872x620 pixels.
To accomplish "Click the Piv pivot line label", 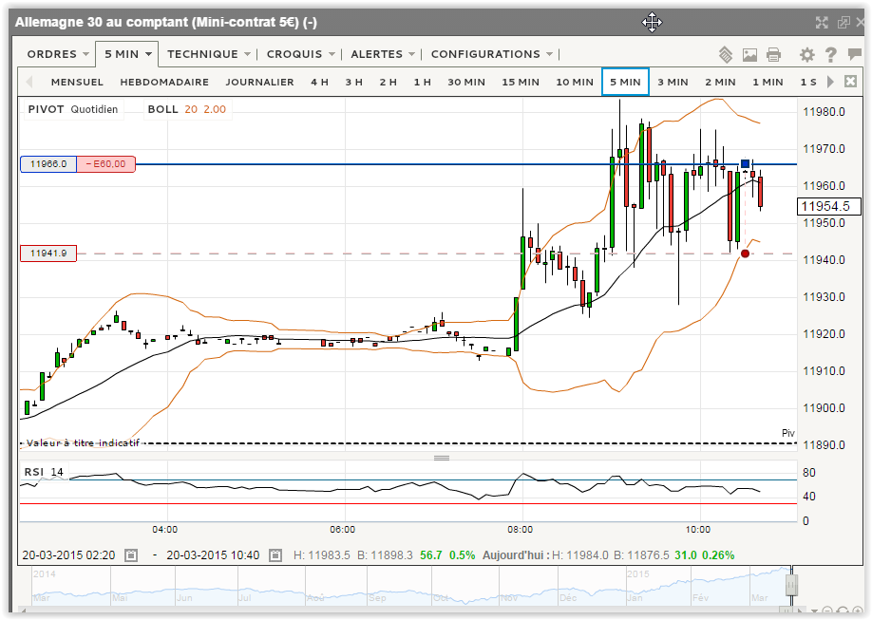I will (x=788, y=433).
